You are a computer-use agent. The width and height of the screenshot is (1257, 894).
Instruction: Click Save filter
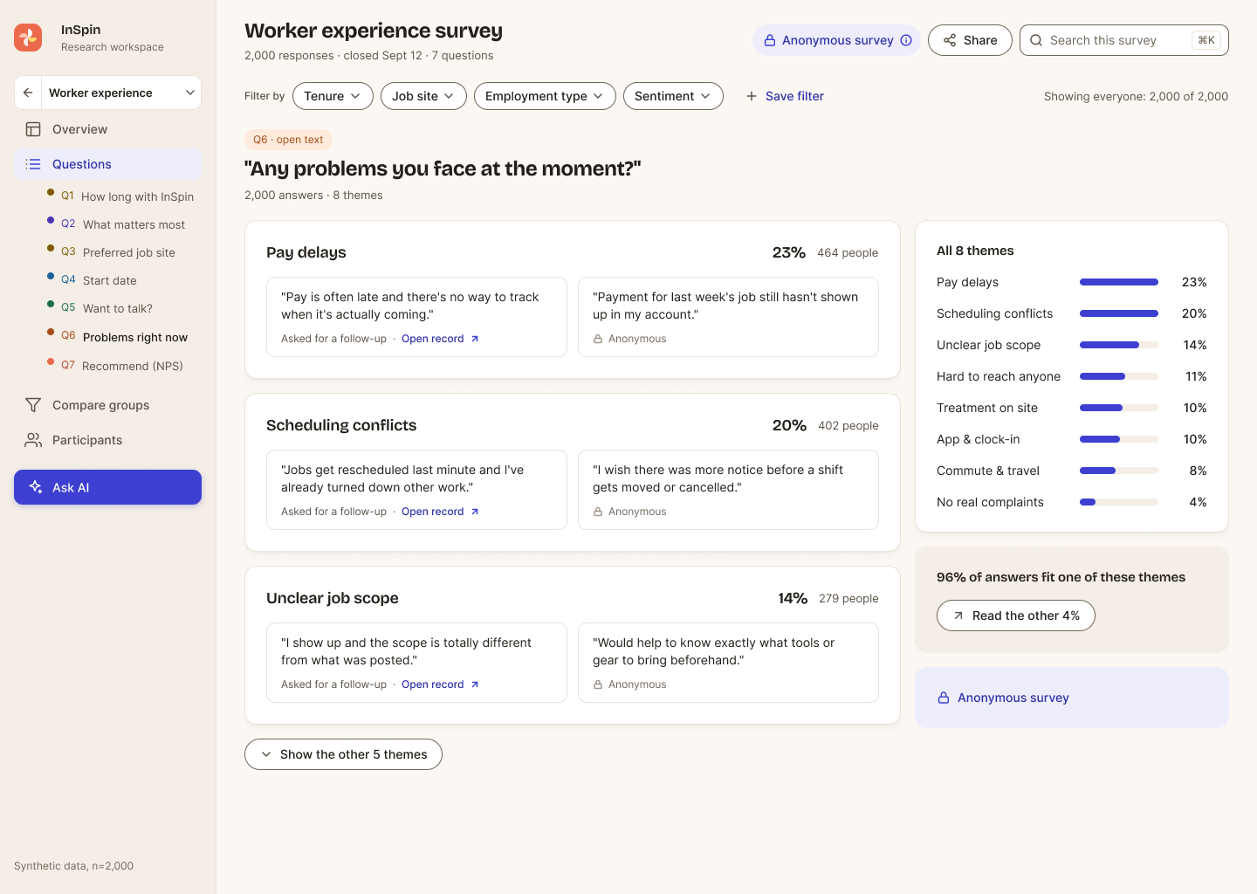(785, 96)
